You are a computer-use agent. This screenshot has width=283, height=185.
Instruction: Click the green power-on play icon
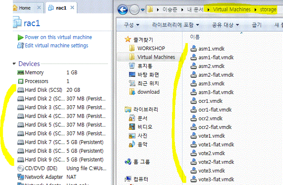pyautogui.click(x=20, y=37)
